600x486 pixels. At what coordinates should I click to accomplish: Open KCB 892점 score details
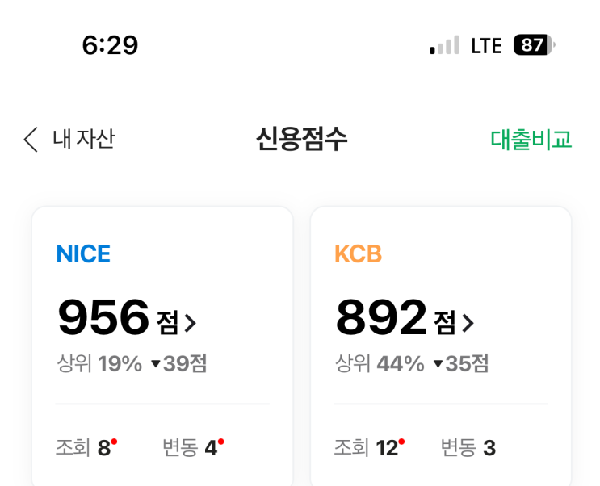pyautogui.click(x=383, y=318)
